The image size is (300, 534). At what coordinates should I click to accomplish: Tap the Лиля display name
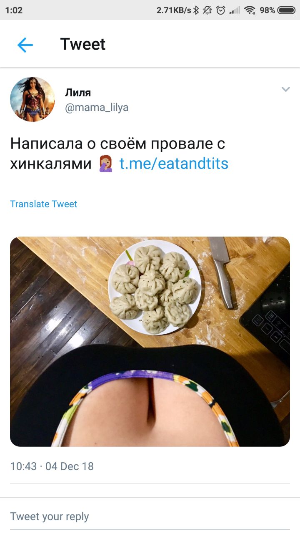point(78,92)
